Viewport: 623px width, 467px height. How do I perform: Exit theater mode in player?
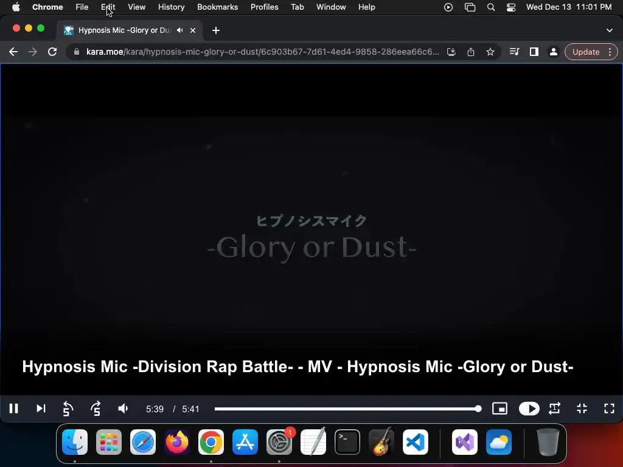coord(582,409)
